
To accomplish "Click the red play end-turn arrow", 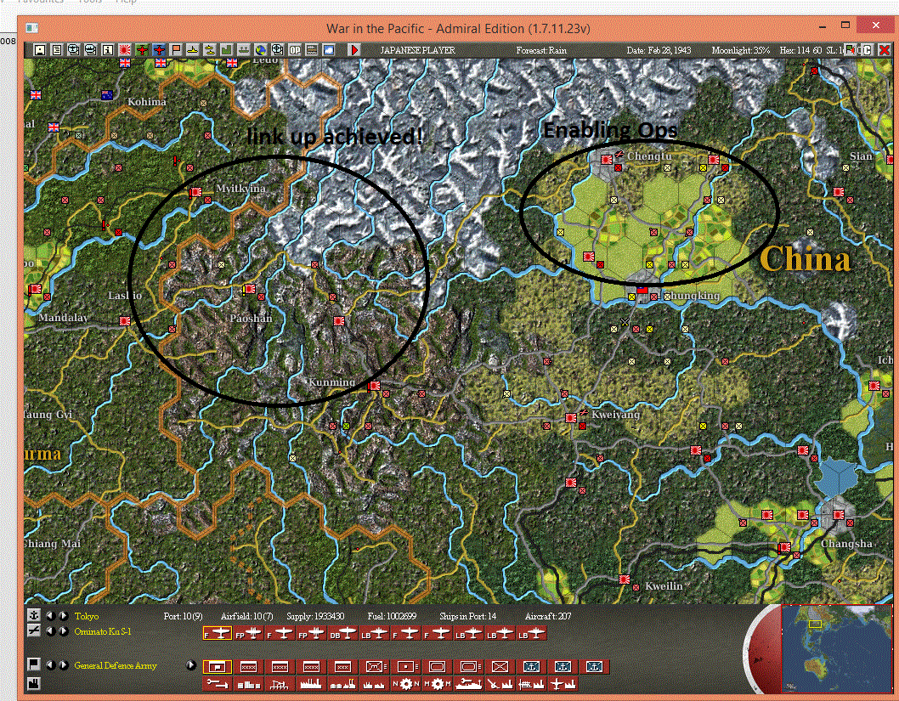I will point(354,50).
